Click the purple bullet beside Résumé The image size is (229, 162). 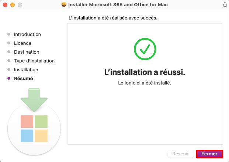[9, 78]
